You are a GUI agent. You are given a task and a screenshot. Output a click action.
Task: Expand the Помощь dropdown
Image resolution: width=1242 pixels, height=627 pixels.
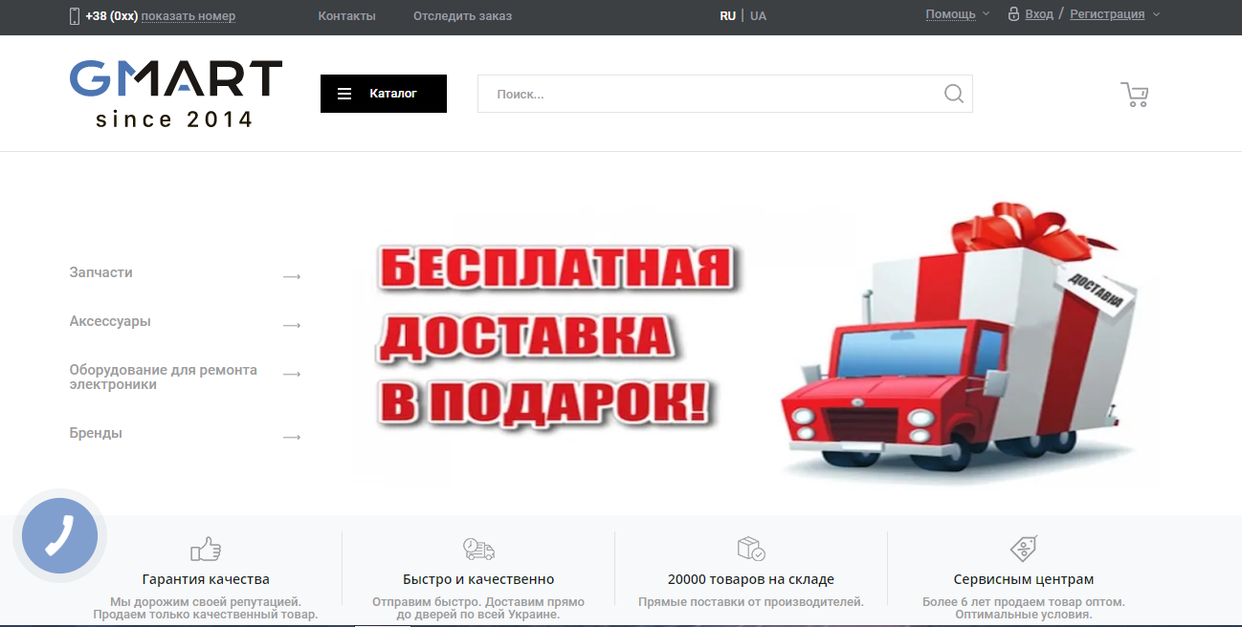pos(958,14)
